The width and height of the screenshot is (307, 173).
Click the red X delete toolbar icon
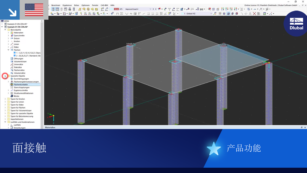(x=254, y=14)
